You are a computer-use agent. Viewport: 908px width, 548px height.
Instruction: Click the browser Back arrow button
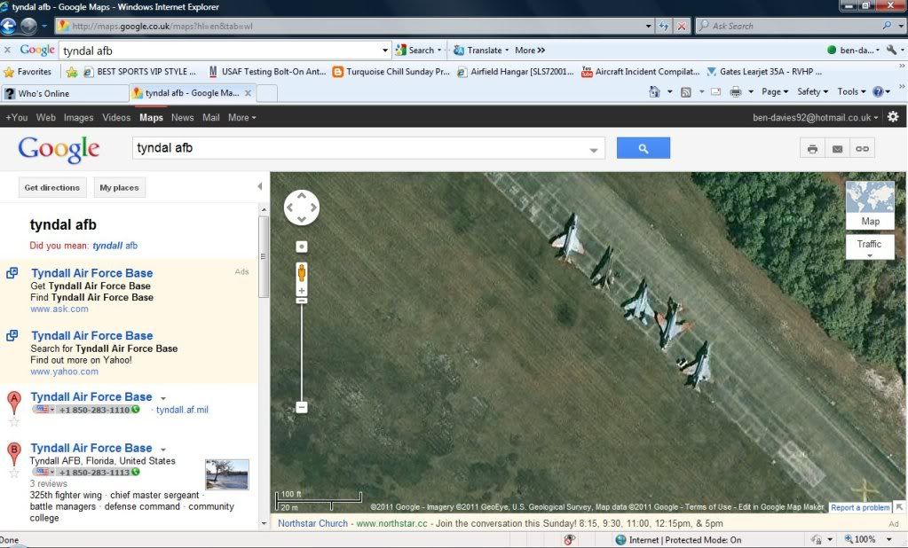[8, 26]
